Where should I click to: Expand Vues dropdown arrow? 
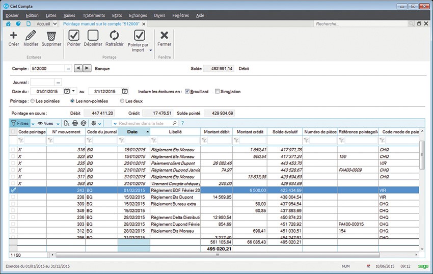tap(58, 124)
